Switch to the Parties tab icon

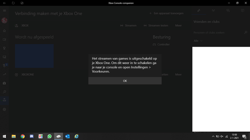pyautogui.click(x=213, y=11)
